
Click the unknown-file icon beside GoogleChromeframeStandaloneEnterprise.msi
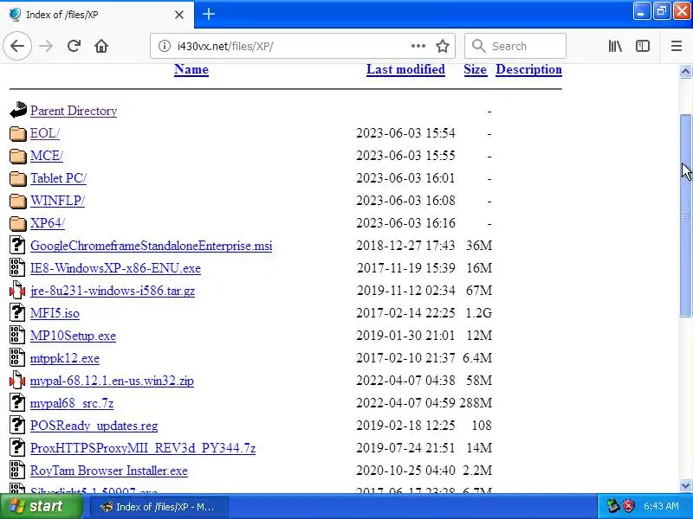tap(16, 246)
